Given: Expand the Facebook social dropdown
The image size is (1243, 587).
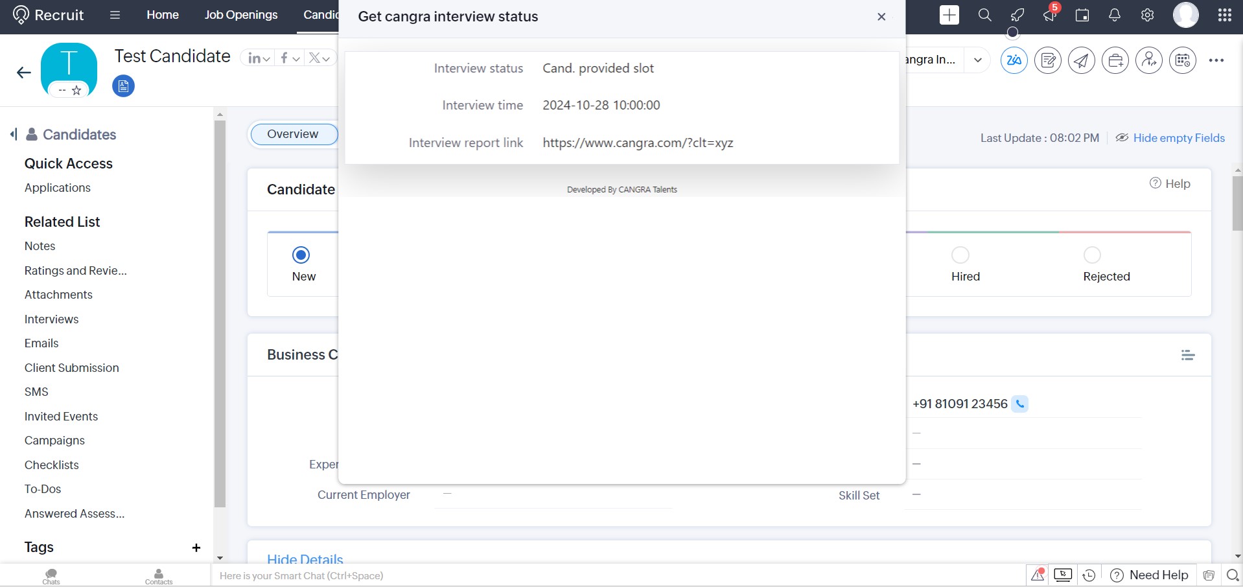Looking at the screenshot, I should 290,58.
